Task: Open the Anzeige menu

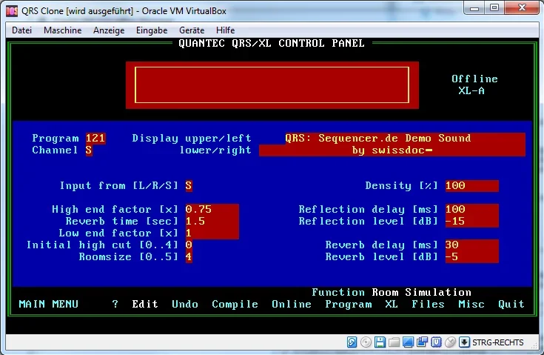Action: point(109,30)
